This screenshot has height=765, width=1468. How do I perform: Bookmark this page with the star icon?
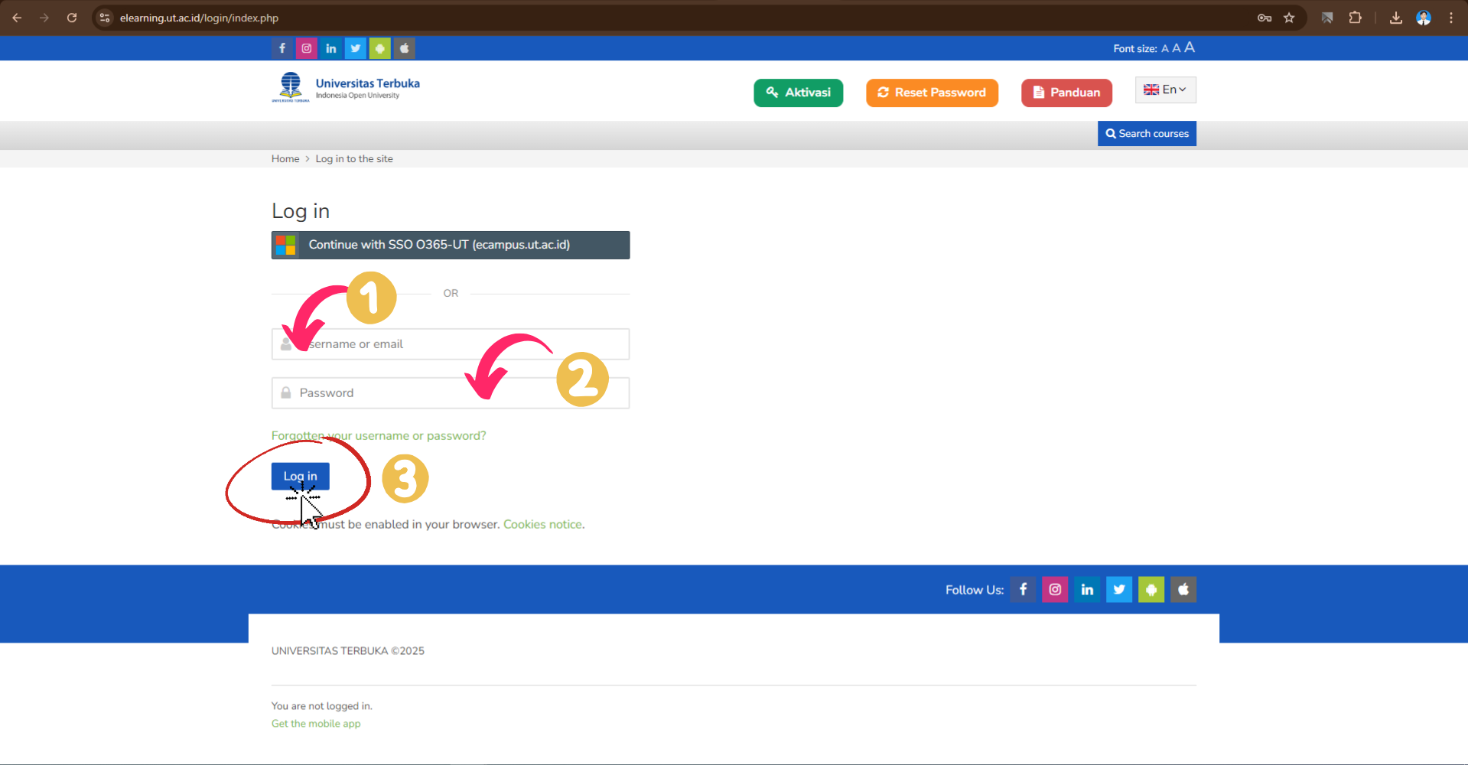pyautogui.click(x=1289, y=18)
